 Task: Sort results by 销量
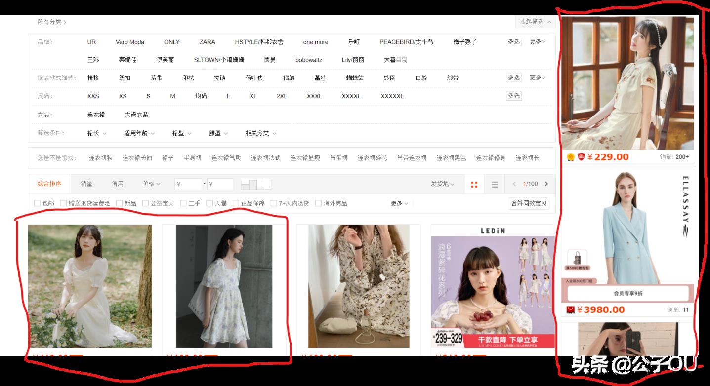coord(86,184)
